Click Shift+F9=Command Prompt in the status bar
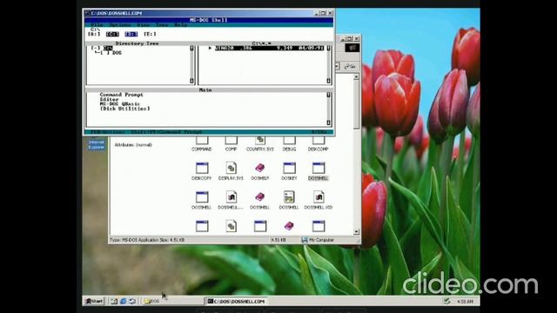The height and width of the screenshot is (313, 557). [x=166, y=132]
